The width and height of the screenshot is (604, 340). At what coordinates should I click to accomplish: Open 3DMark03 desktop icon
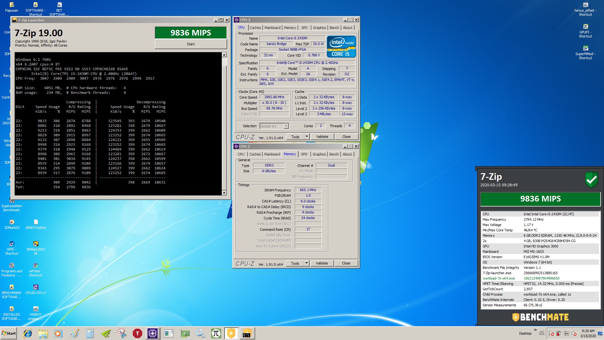point(12,224)
